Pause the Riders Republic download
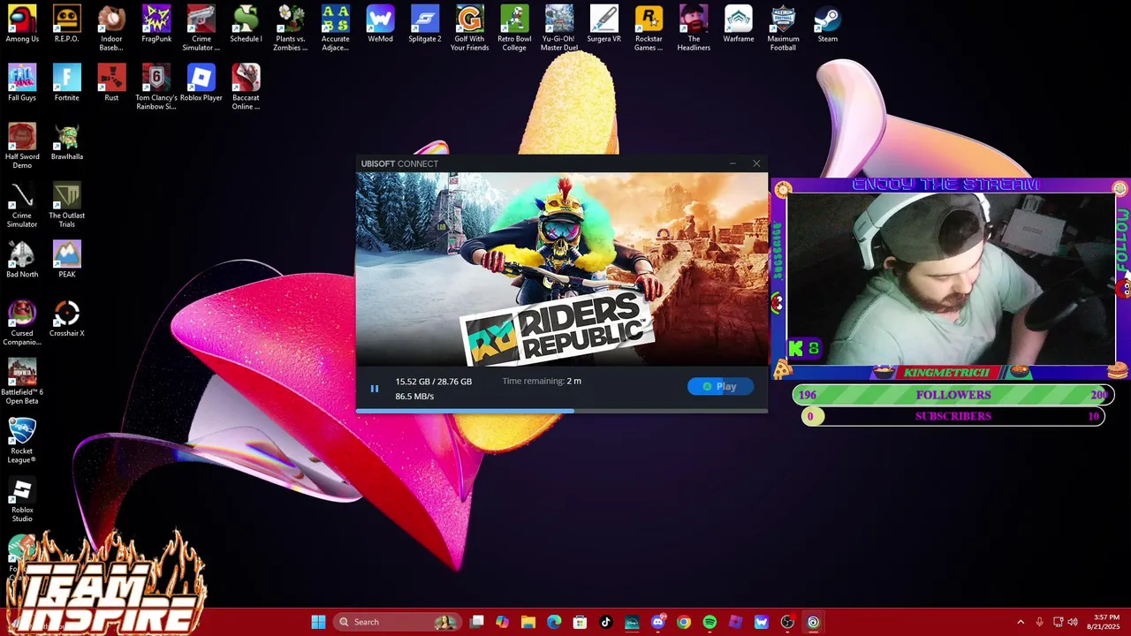 coord(375,389)
